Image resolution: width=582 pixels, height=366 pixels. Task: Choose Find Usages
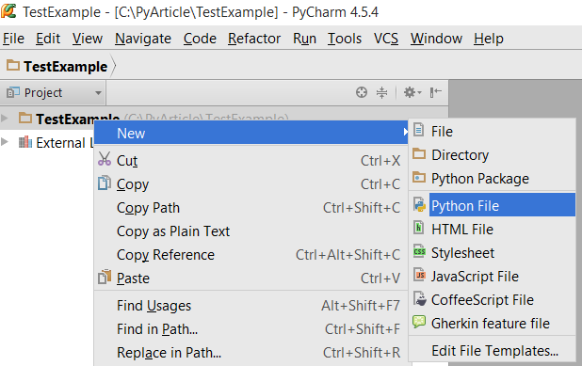pyautogui.click(x=251, y=306)
